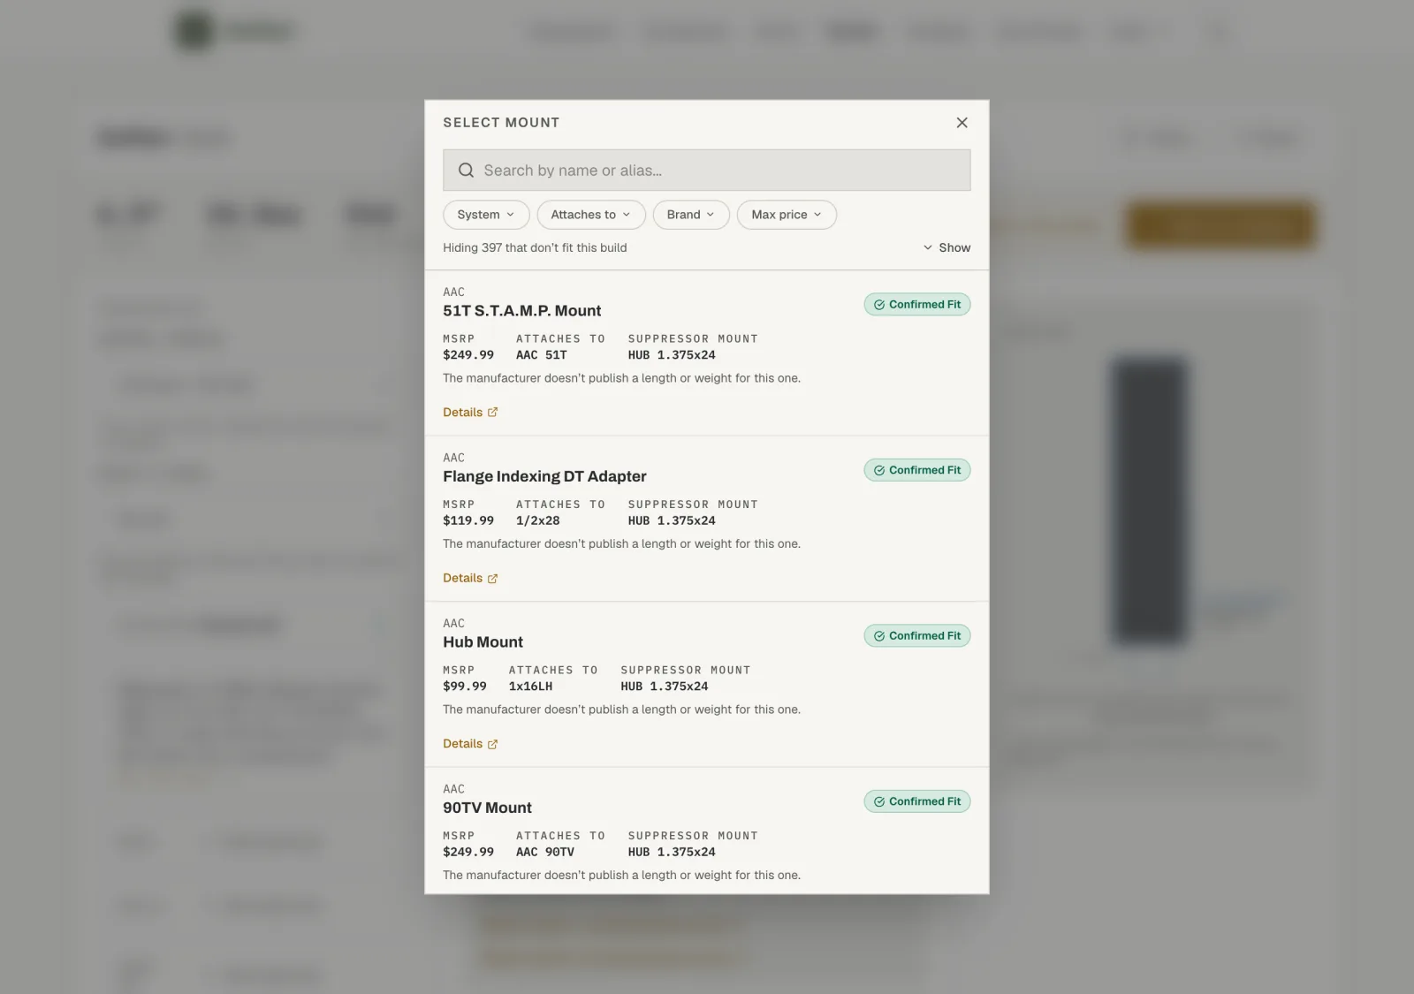Open Details link for Flange Indexing DT Adapter
The image size is (1414, 994).
coord(470,579)
